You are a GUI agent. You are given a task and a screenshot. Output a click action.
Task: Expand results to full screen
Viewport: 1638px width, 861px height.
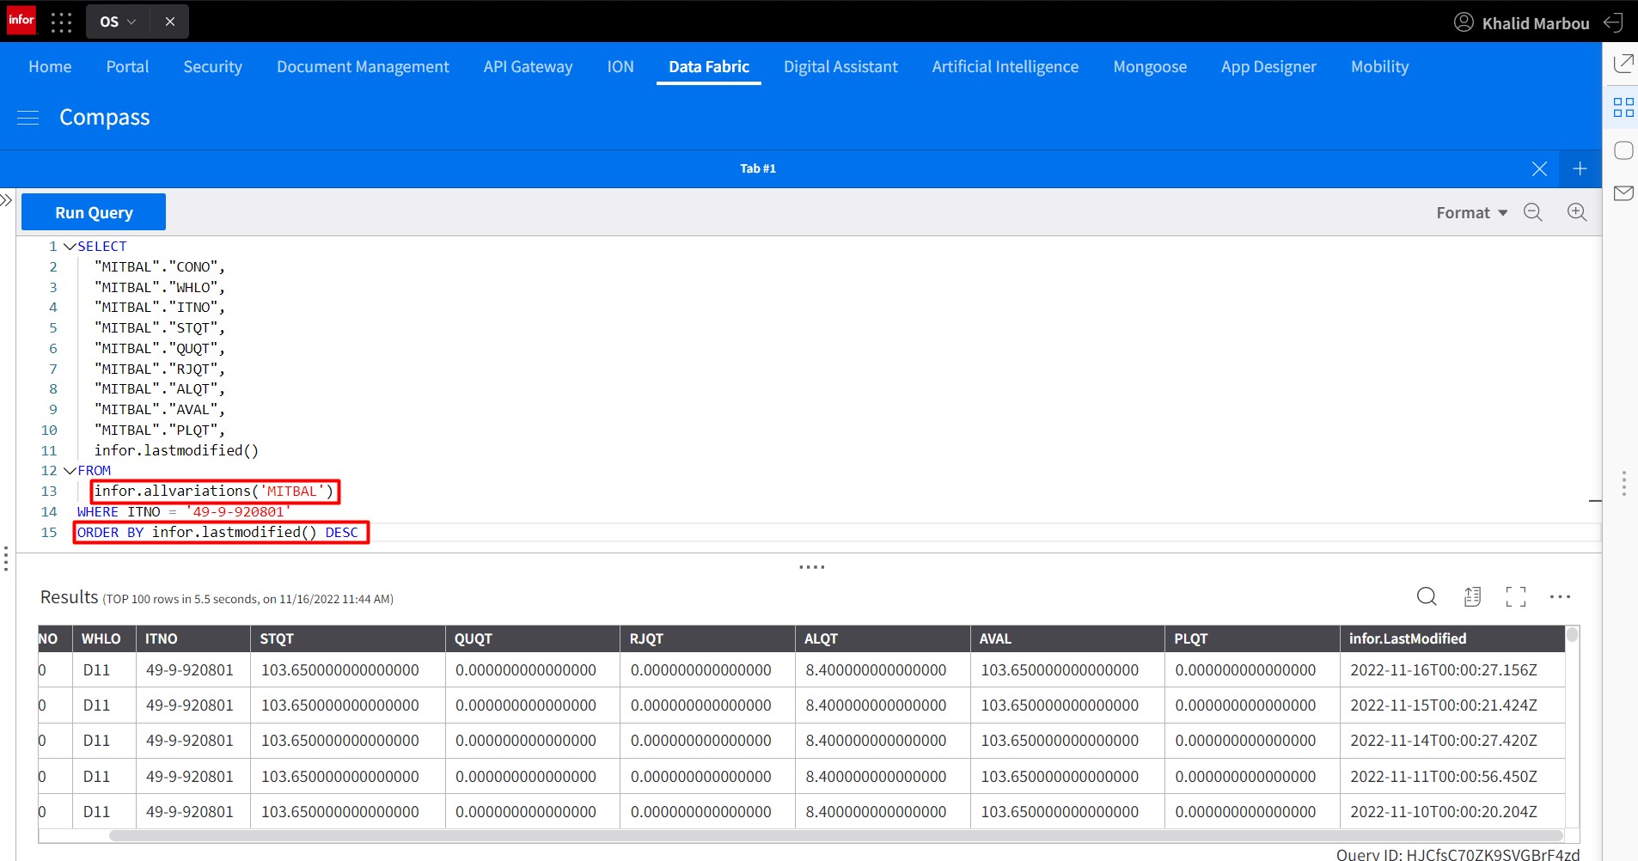1516,596
